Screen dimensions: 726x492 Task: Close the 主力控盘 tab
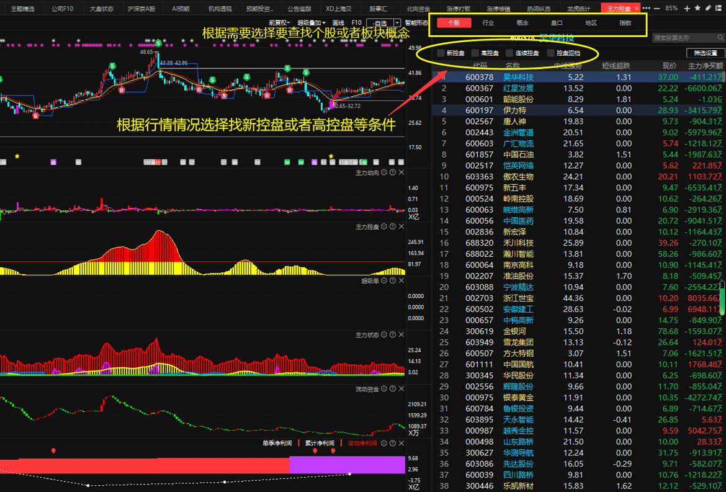tap(637, 8)
